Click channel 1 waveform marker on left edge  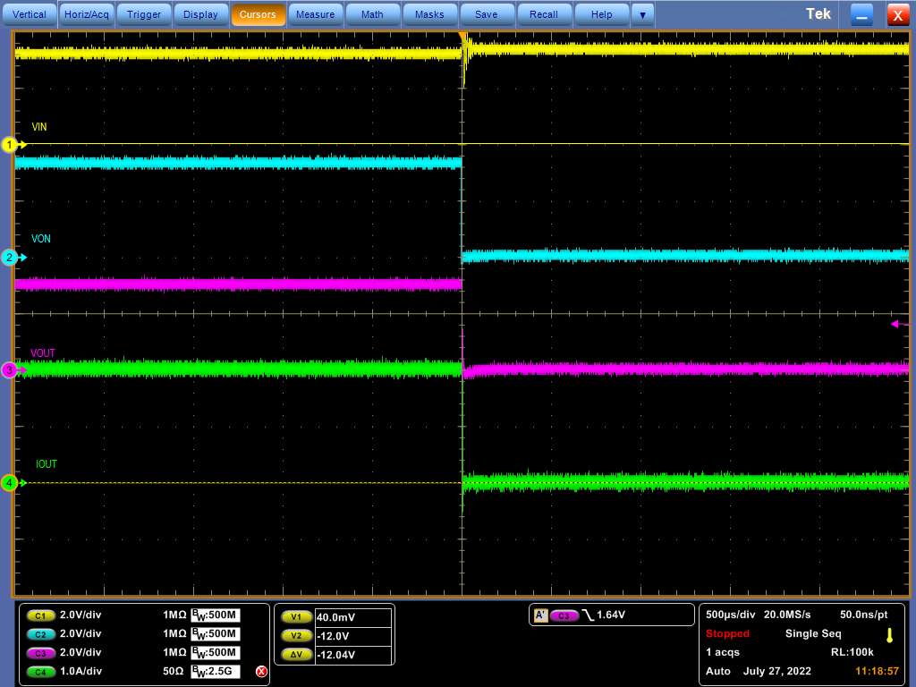point(7,144)
